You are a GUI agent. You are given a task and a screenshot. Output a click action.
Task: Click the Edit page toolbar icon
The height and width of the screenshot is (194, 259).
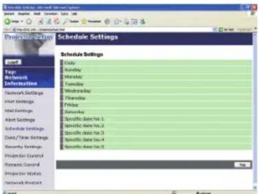[134, 22]
